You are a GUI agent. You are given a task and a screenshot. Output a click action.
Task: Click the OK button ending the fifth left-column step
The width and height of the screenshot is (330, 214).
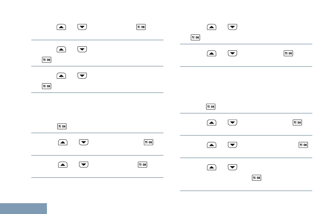click(148, 142)
